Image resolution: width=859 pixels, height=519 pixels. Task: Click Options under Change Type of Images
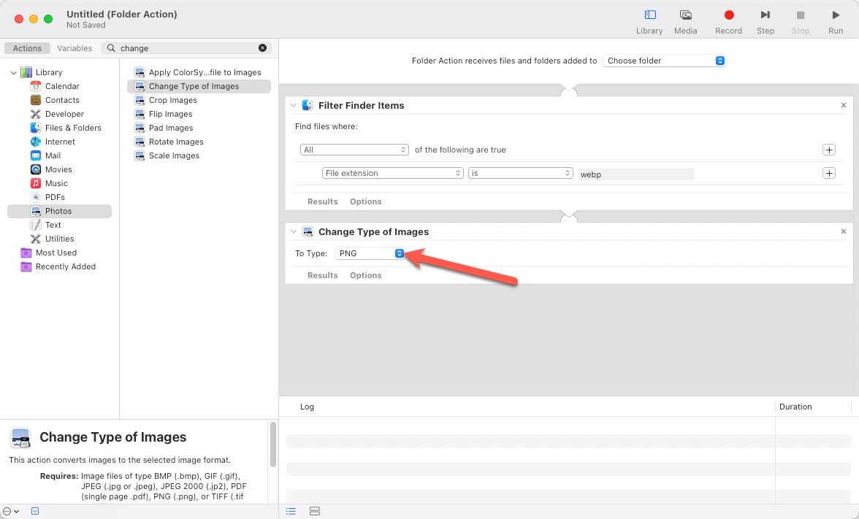click(365, 275)
